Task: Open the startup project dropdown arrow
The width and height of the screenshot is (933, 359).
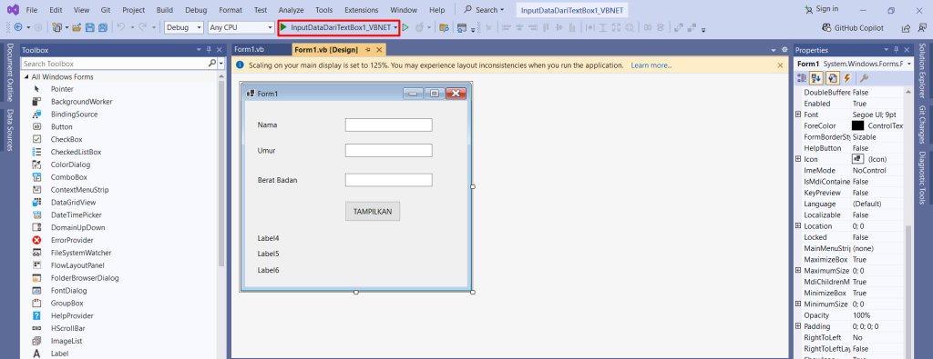Action: point(395,27)
